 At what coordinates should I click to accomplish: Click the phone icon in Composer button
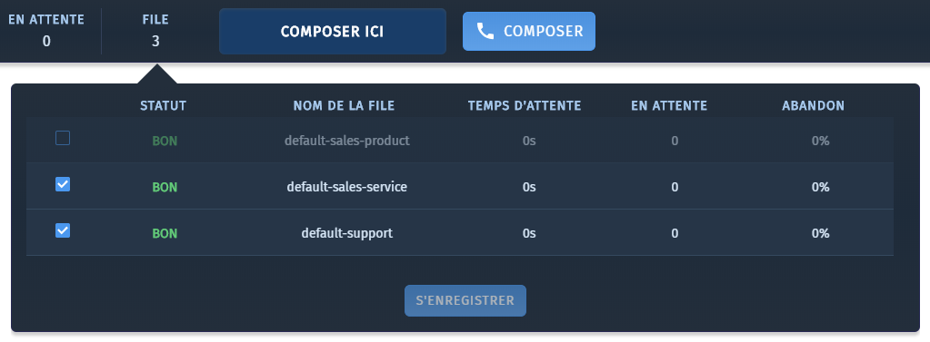(x=485, y=32)
